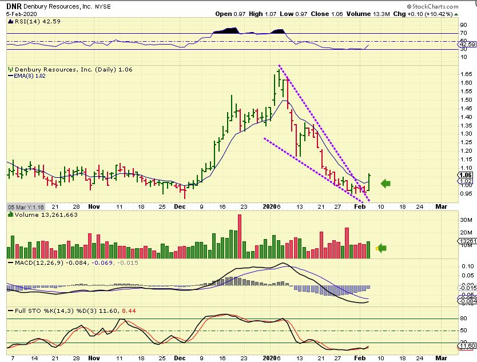Click the RSI 42.59 value tag on right axis
The width and height of the screenshot is (477, 362).
(x=467, y=45)
